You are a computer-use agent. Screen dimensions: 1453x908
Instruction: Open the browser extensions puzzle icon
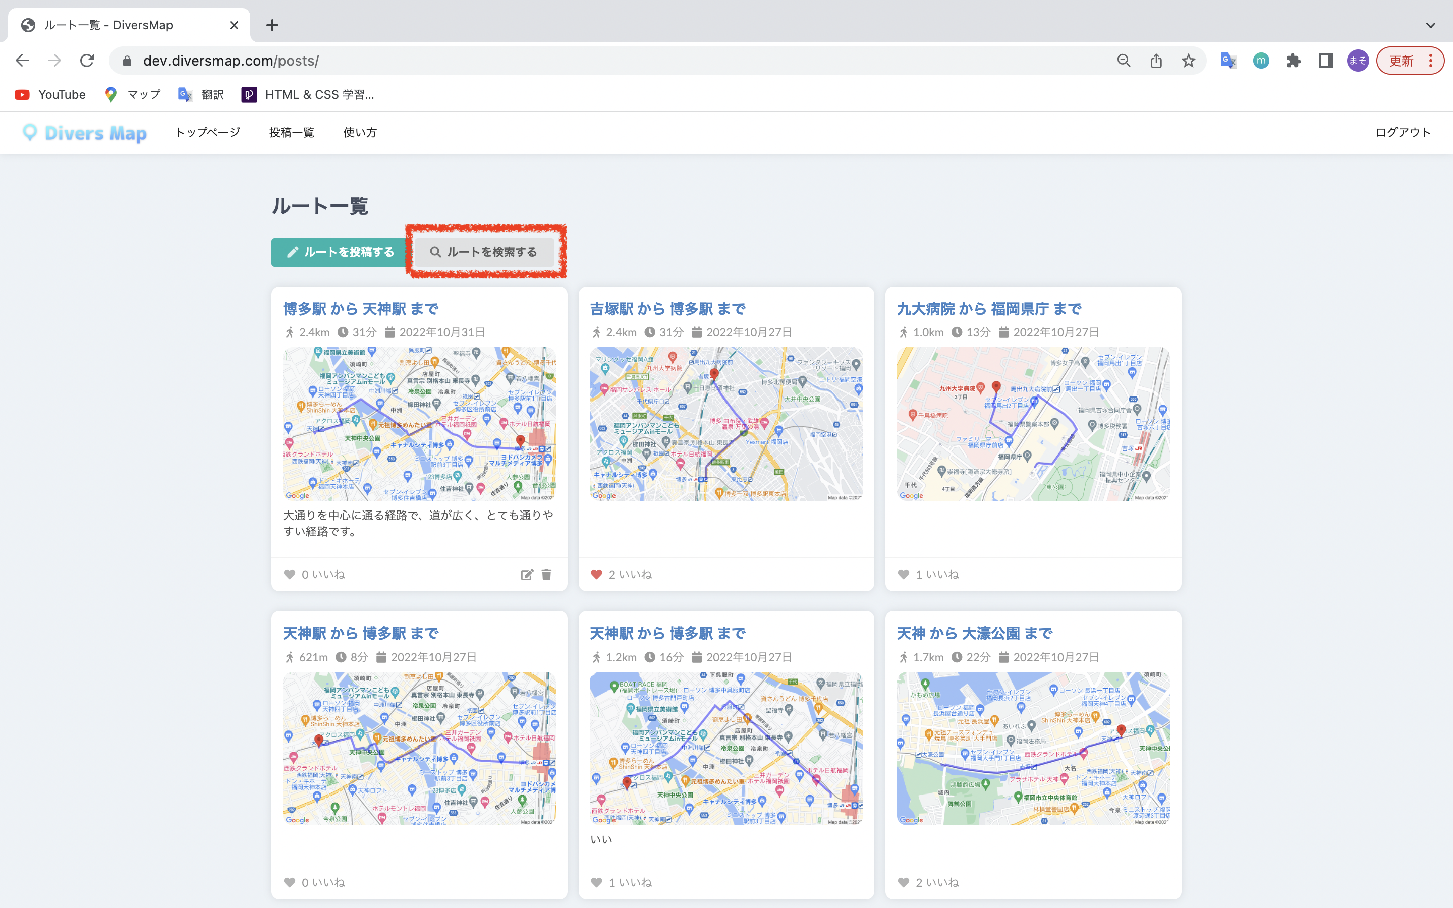click(x=1293, y=61)
